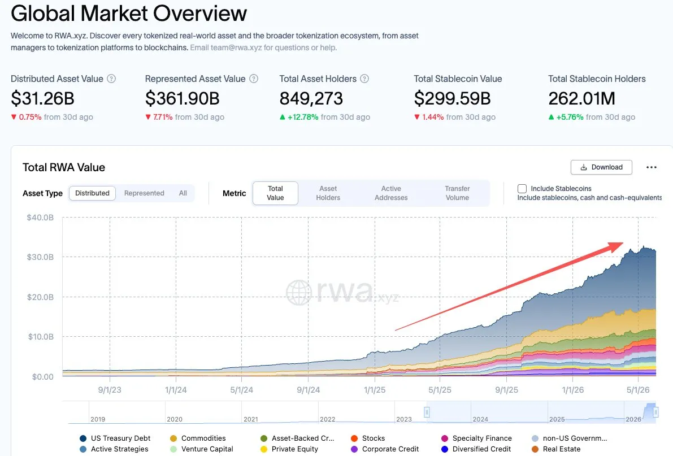Click the Global Market Overview title
The image size is (673, 456).
point(129,14)
